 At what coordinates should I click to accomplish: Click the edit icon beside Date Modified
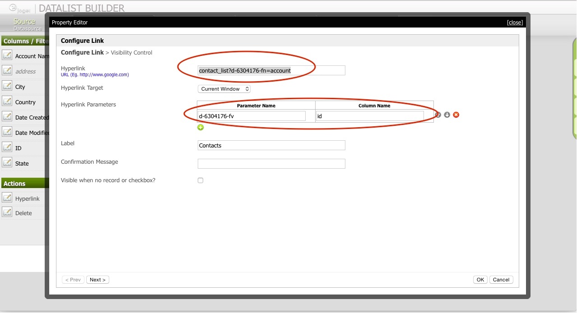tap(7, 132)
